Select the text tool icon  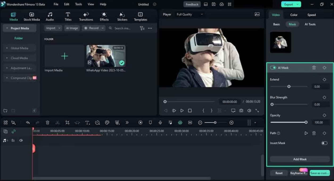coord(87,123)
